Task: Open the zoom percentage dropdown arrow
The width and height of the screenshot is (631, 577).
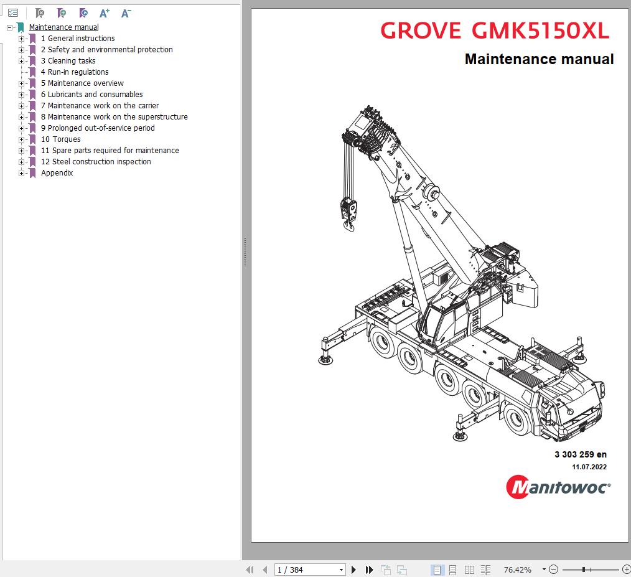Action: (x=543, y=570)
